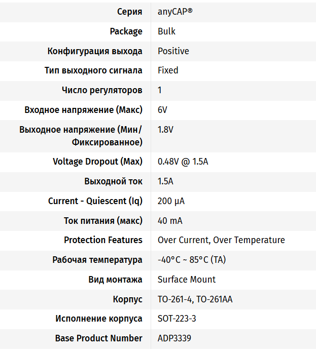Screen dimensions: 316x352
Task: Select the Over Current, Over Temperature value
Action: 221,240
